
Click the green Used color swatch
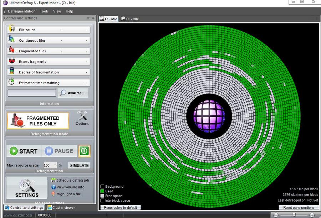coord(102,191)
